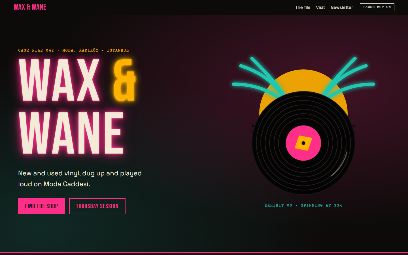The height and width of the screenshot is (255, 408).
Task: Click the black spindle hole of the vinyl
Action: 303,143
